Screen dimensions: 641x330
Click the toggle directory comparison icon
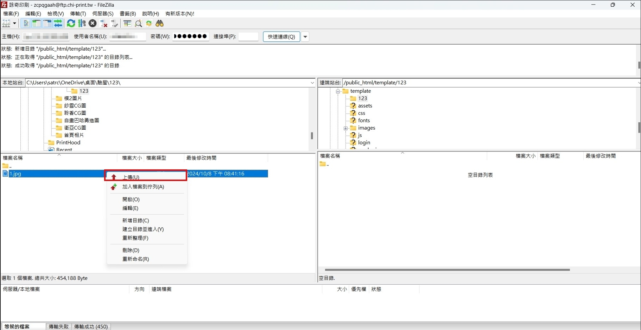[138, 24]
